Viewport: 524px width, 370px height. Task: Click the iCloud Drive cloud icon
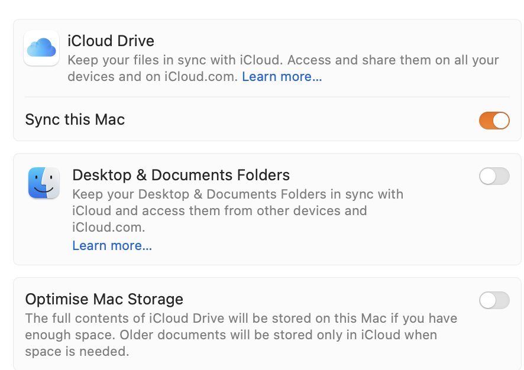click(41, 48)
